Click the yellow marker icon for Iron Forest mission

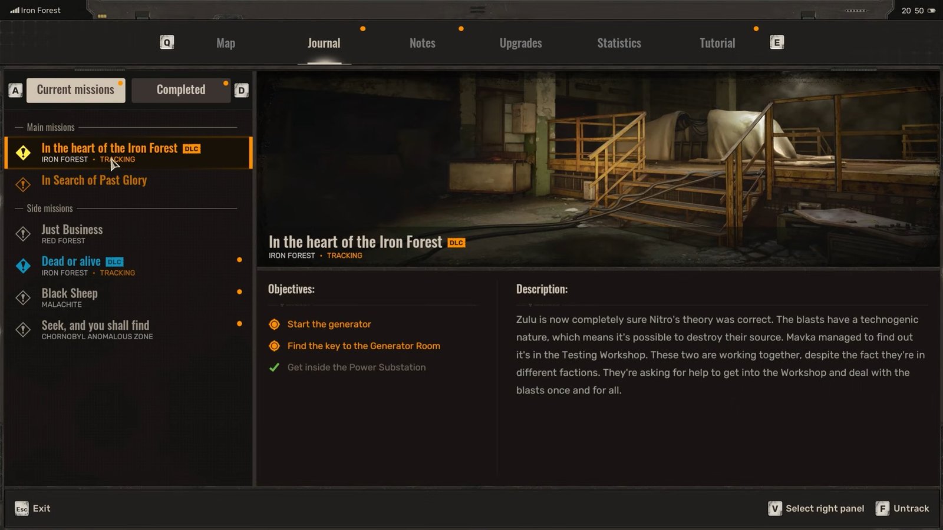pyautogui.click(x=23, y=153)
